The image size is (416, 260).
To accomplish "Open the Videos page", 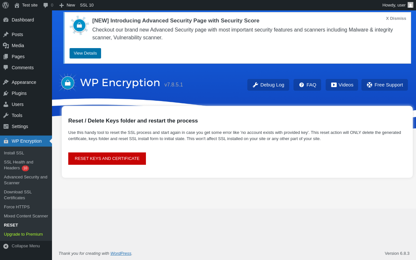I will pyautogui.click(x=342, y=85).
